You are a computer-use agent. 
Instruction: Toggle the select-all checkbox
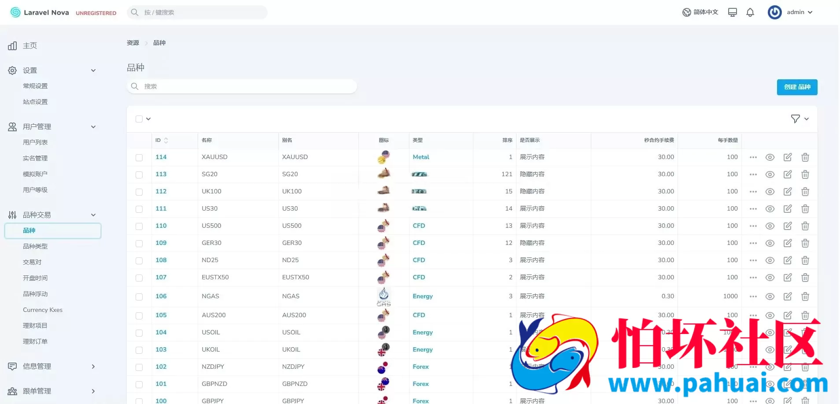click(139, 119)
